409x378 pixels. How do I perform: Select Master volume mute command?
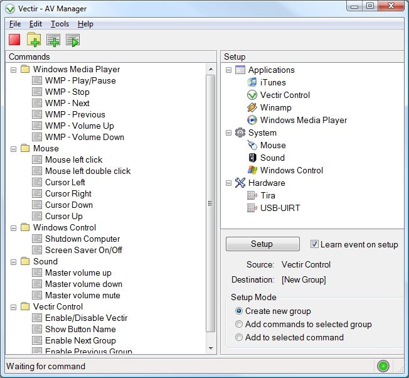tap(83, 295)
